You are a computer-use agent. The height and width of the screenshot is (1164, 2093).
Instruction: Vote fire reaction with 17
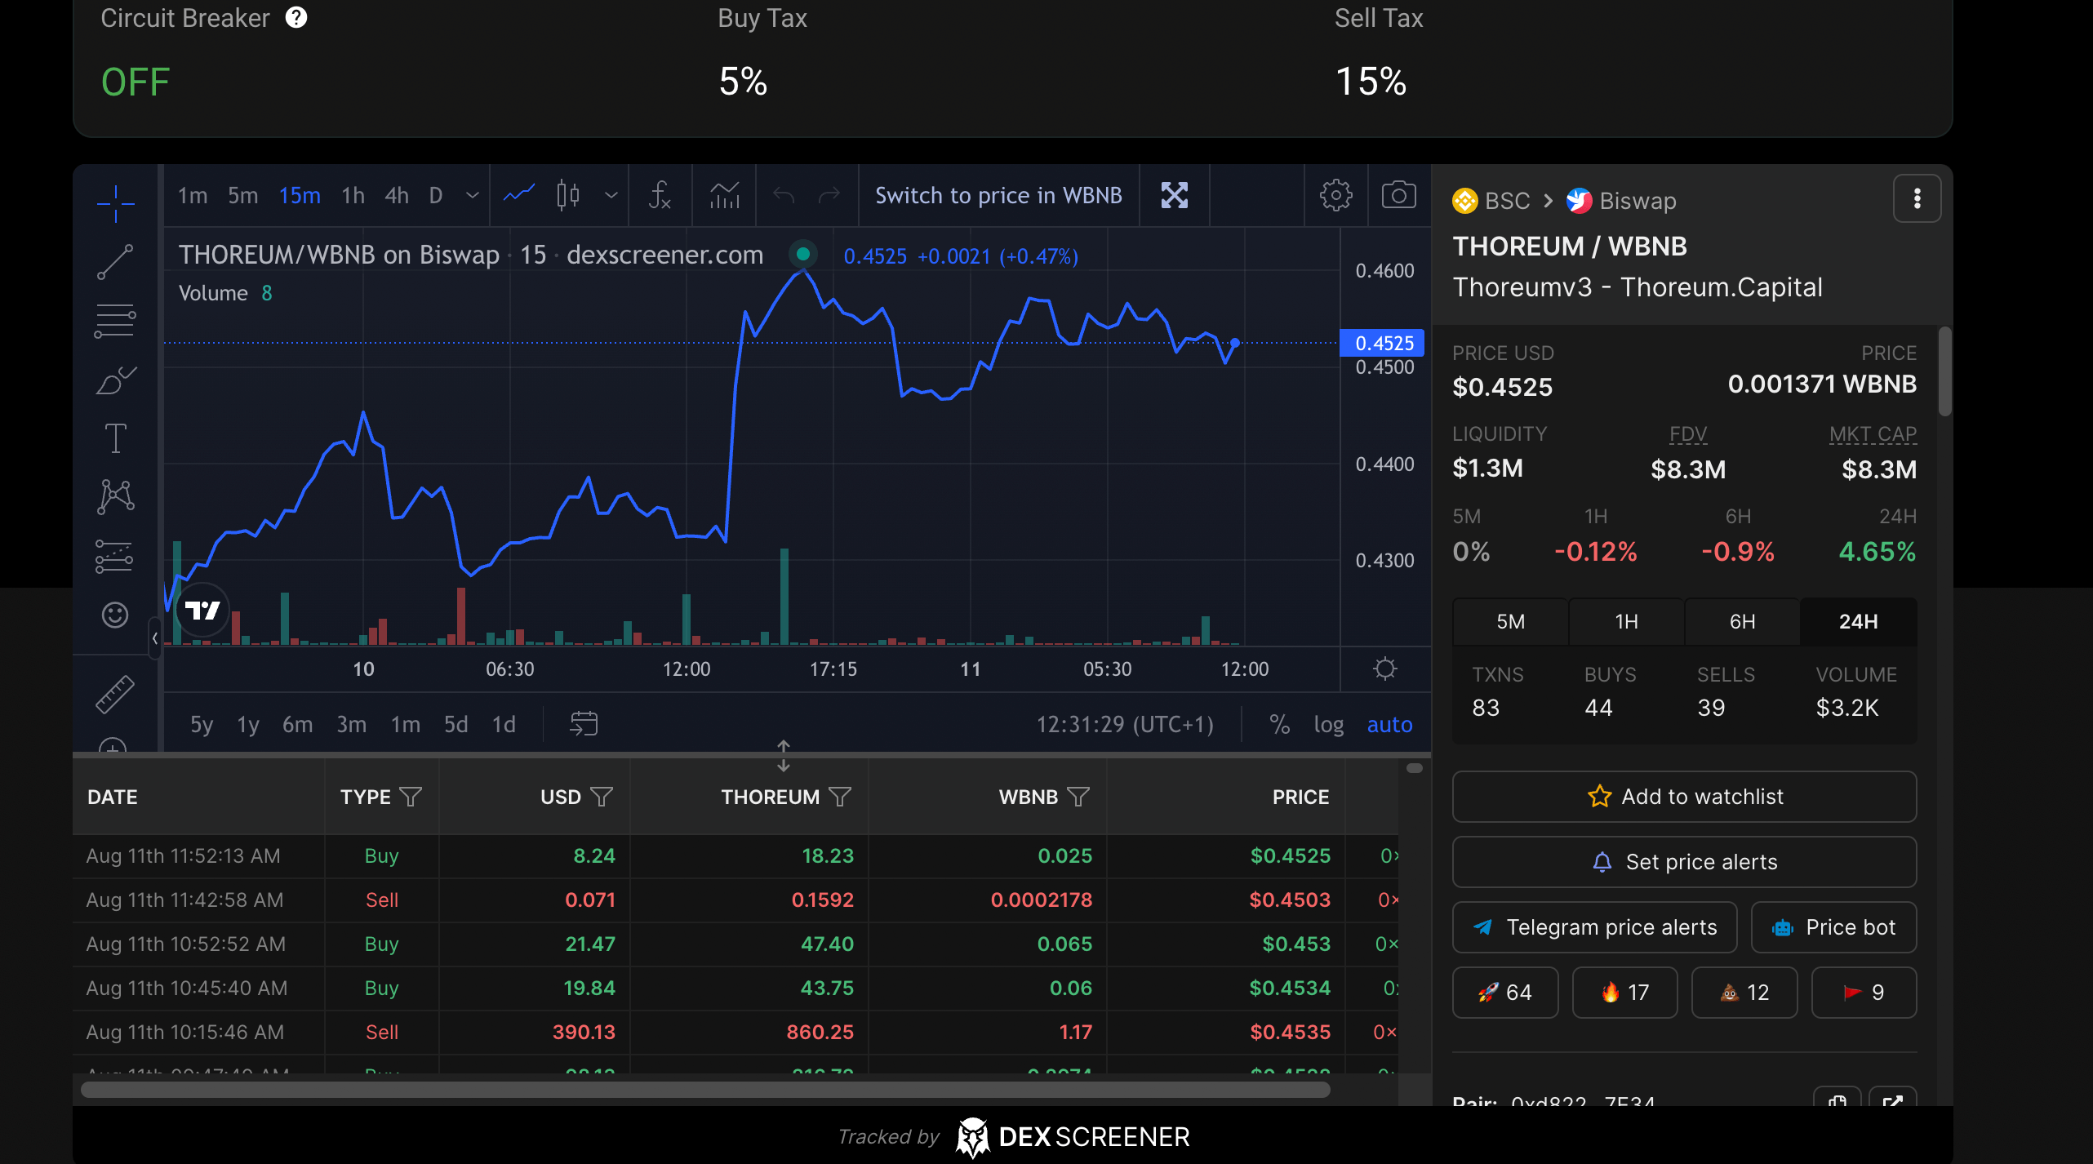[x=1624, y=992]
